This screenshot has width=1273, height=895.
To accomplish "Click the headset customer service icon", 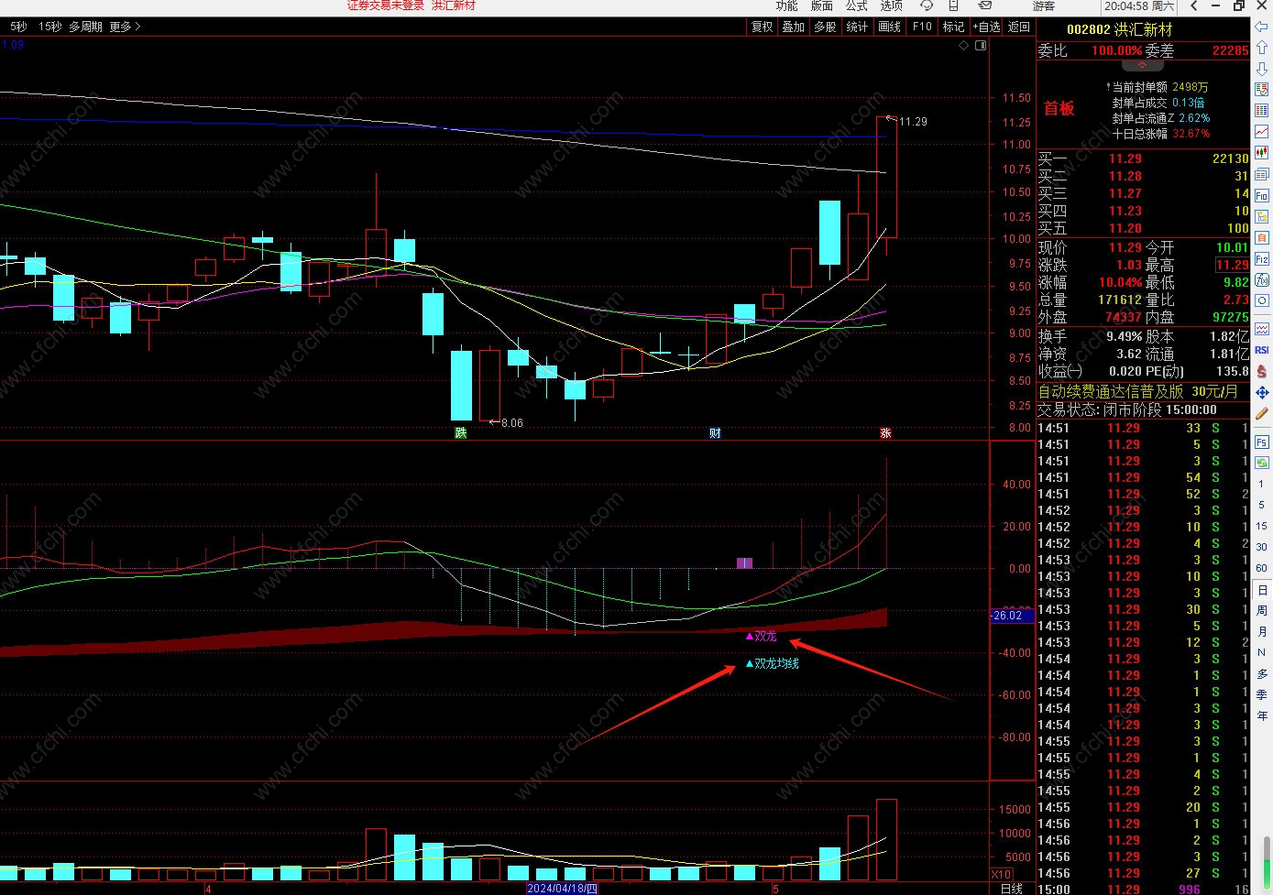I will (x=927, y=5).
